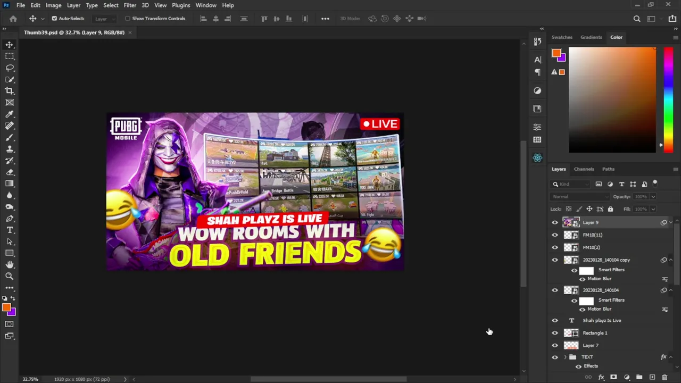The image size is (681, 383).
Task: Click the hue slider strip in Color panel
Action: pyautogui.click(x=668, y=100)
